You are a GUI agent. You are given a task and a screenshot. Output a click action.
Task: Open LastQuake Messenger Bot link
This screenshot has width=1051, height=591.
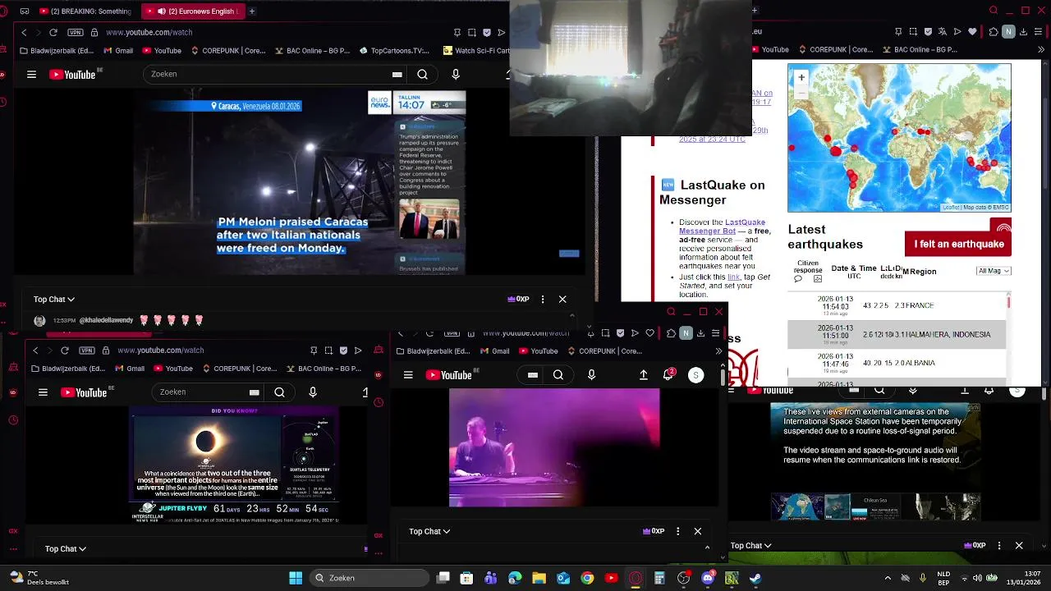click(723, 227)
